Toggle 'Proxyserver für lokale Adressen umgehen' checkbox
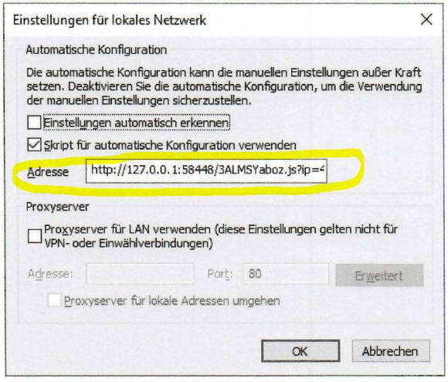 (x=54, y=301)
